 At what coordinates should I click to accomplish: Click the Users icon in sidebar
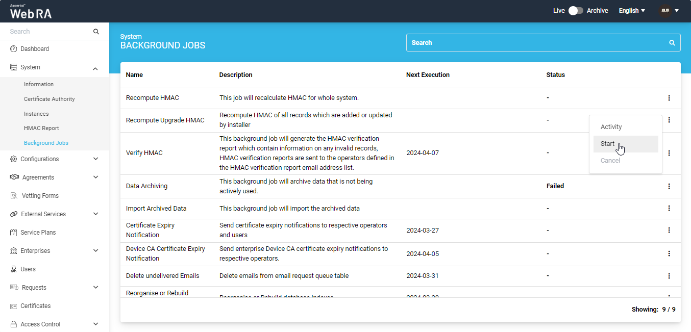14,269
